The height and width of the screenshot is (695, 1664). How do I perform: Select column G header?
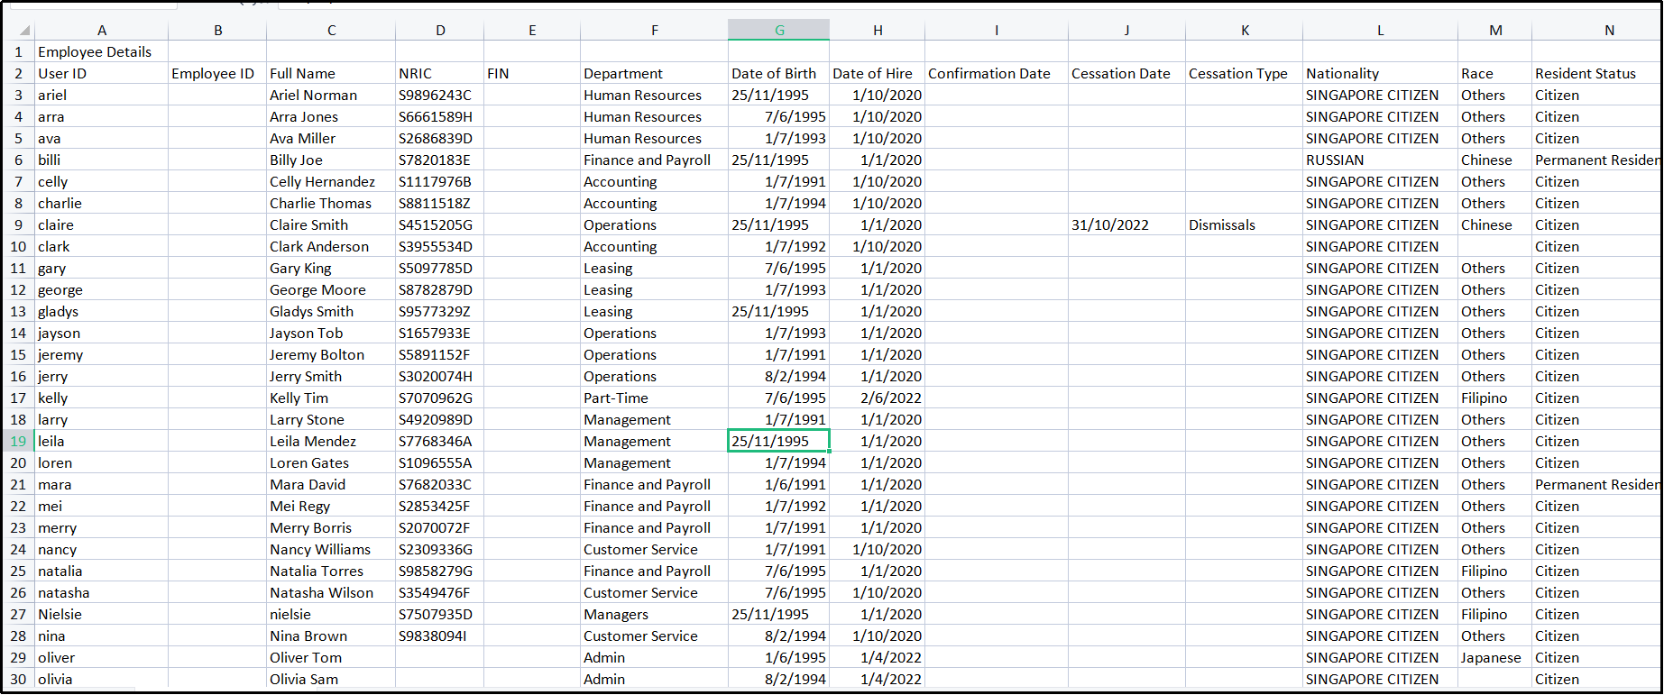tap(779, 30)
